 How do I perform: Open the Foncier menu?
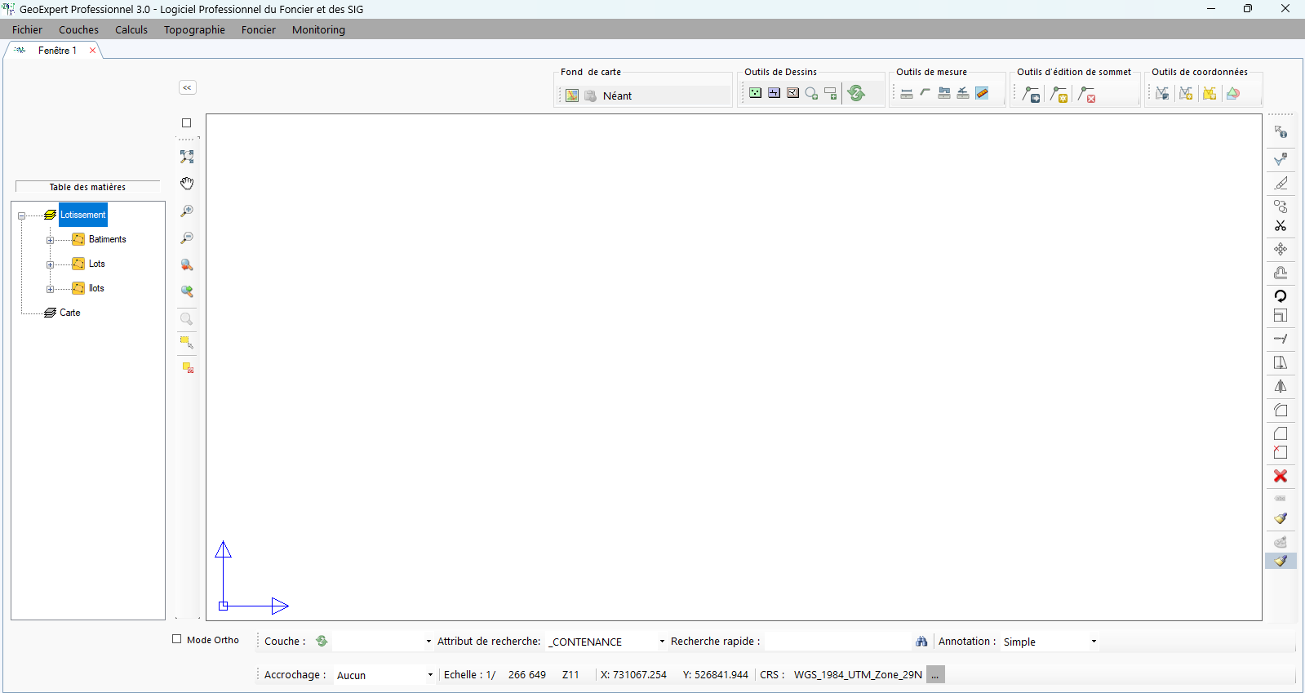coord(258,30)
